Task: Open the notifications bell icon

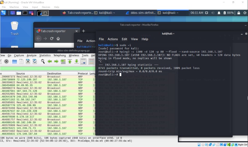Action: 219,13
